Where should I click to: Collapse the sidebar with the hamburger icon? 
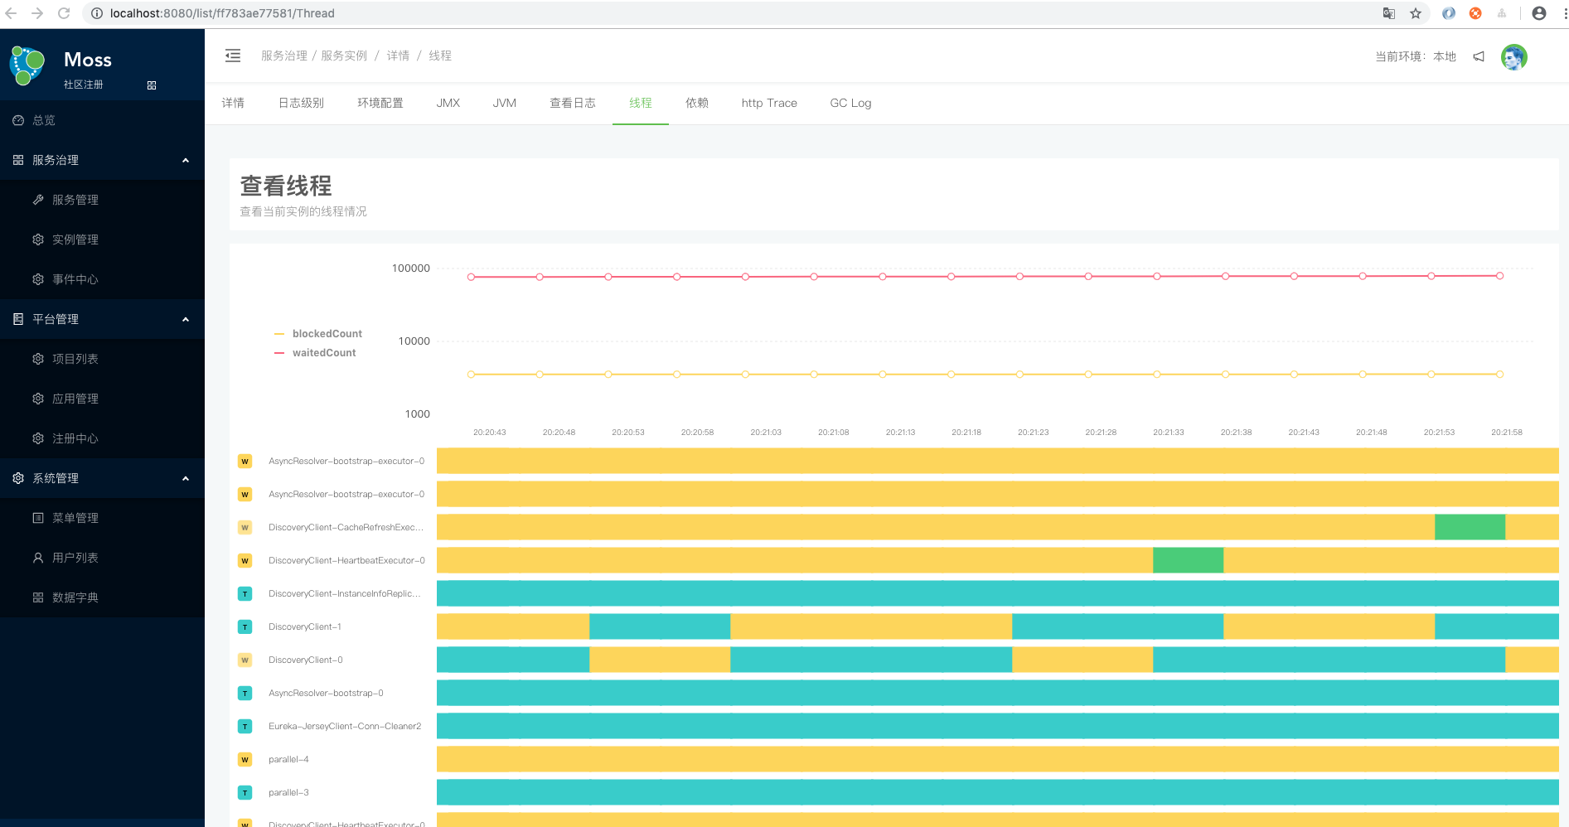point(233,56)
